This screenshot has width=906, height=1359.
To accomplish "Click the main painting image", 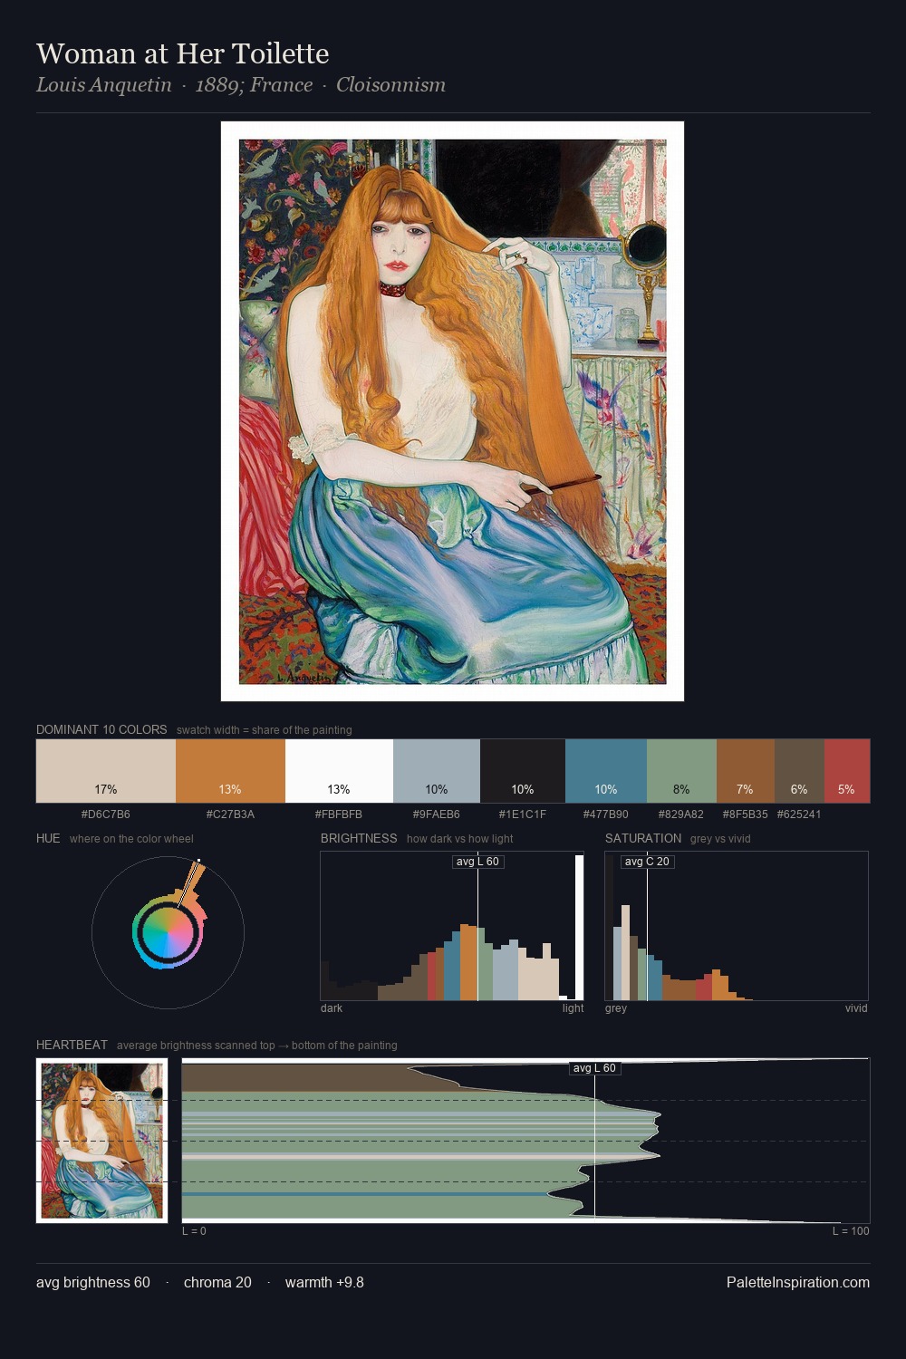I will (x=452, y=411).
